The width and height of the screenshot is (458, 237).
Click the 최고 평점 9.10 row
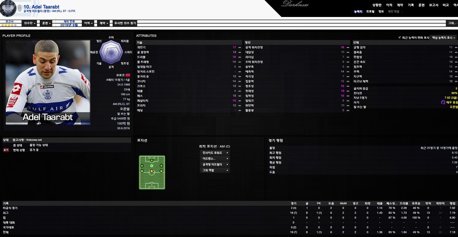point(363,153)
